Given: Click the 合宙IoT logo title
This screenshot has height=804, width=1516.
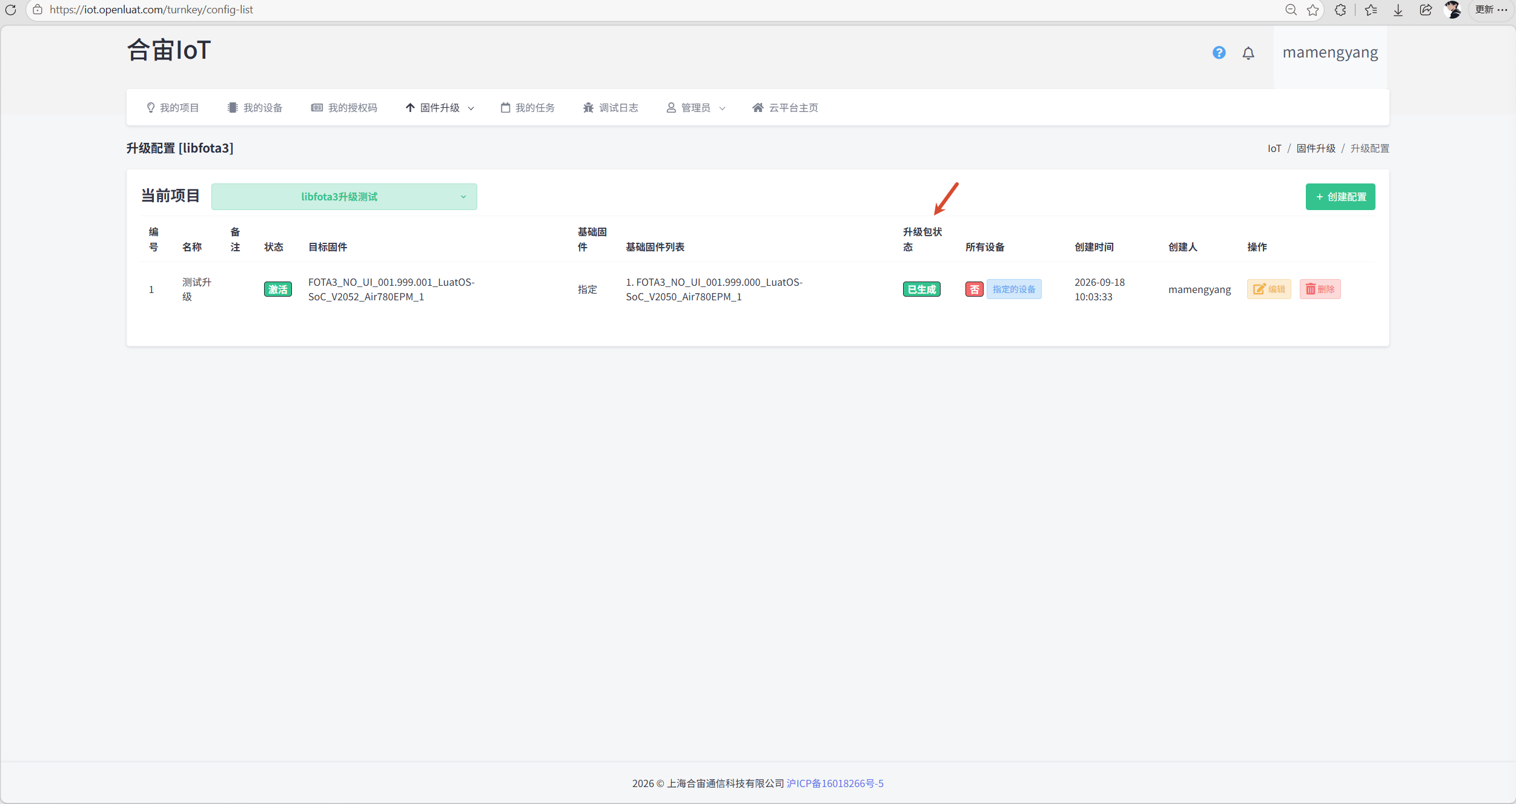Looking at the screenshot, I should click(169, 50).
